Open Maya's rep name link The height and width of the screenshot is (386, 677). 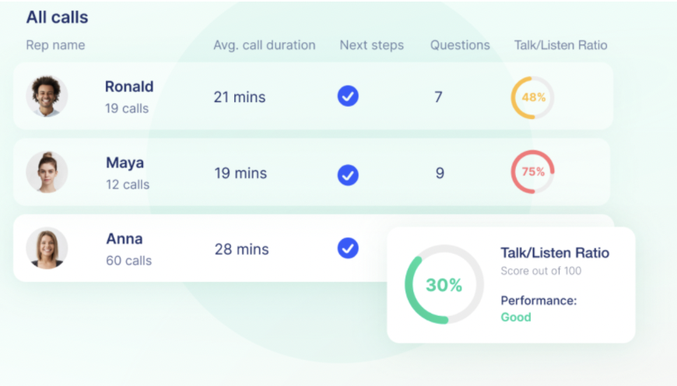pyautogui.click(x=125, y=163)
